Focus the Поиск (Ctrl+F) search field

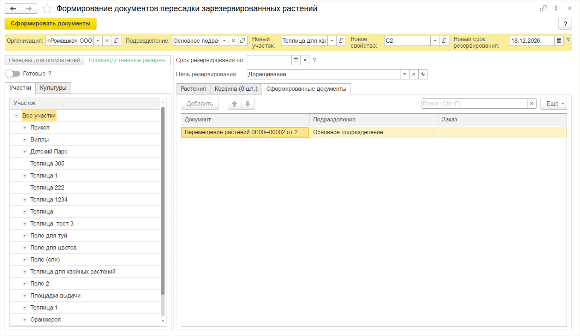coord(474,103)
